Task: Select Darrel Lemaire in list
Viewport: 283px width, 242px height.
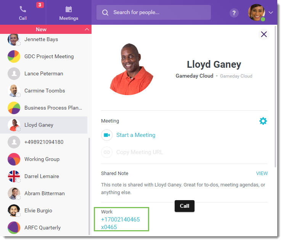Action: click(44, 176)
